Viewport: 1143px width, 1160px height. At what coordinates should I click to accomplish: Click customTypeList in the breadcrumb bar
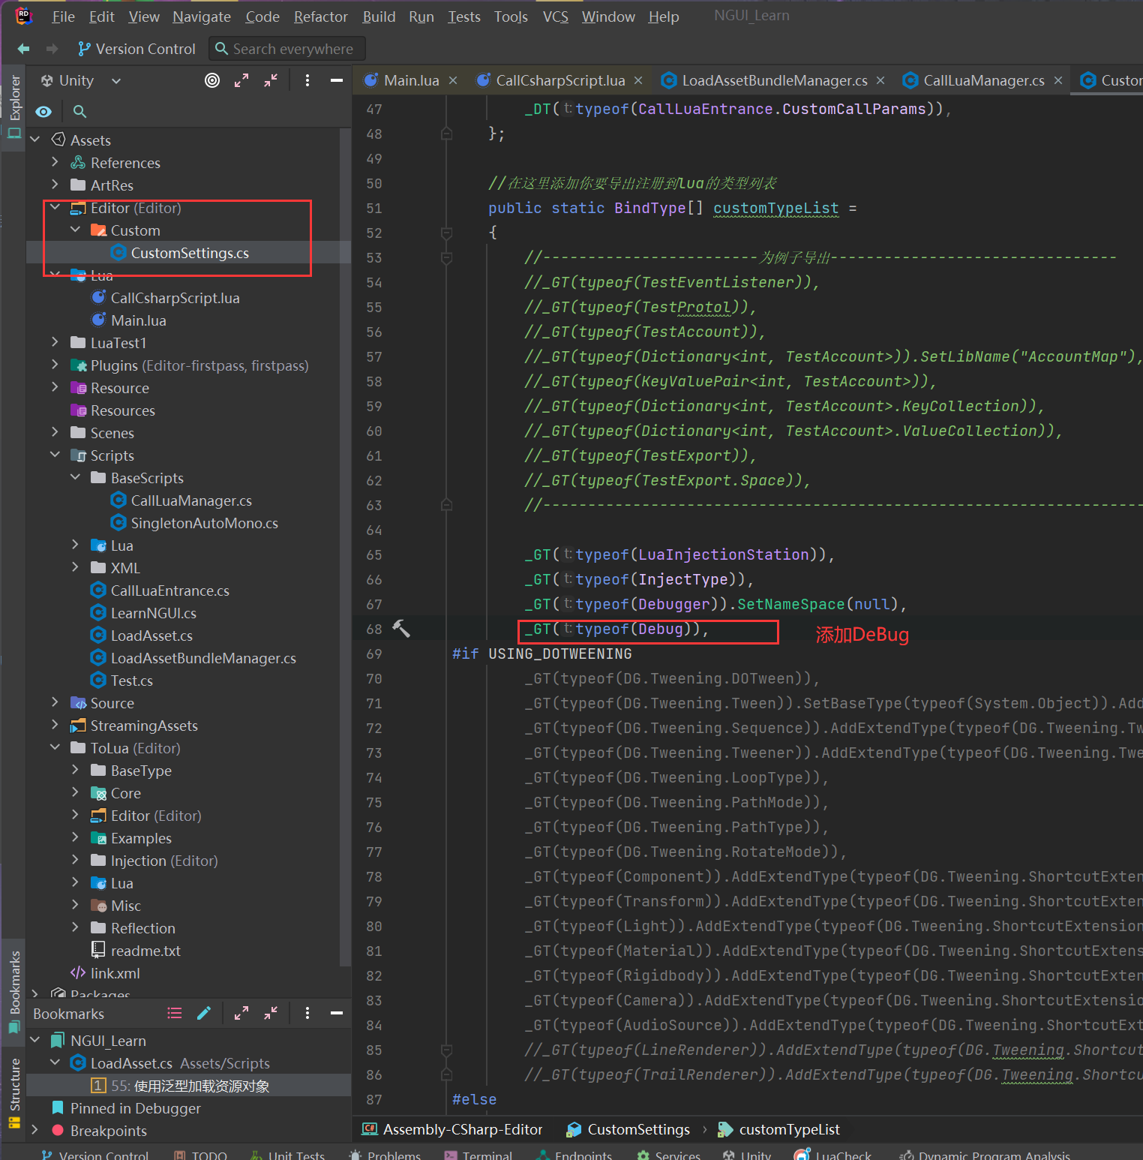click(x=780, y=1129)
